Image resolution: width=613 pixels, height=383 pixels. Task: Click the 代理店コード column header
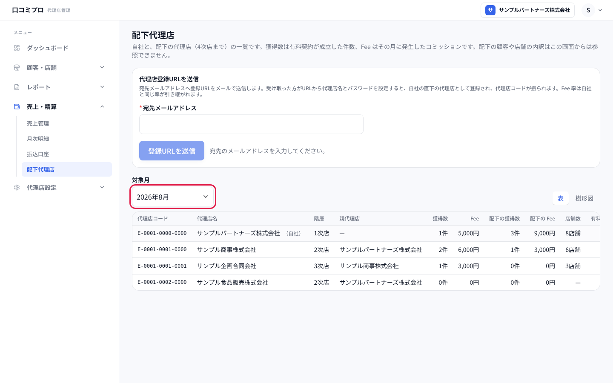tap(152, 219)
